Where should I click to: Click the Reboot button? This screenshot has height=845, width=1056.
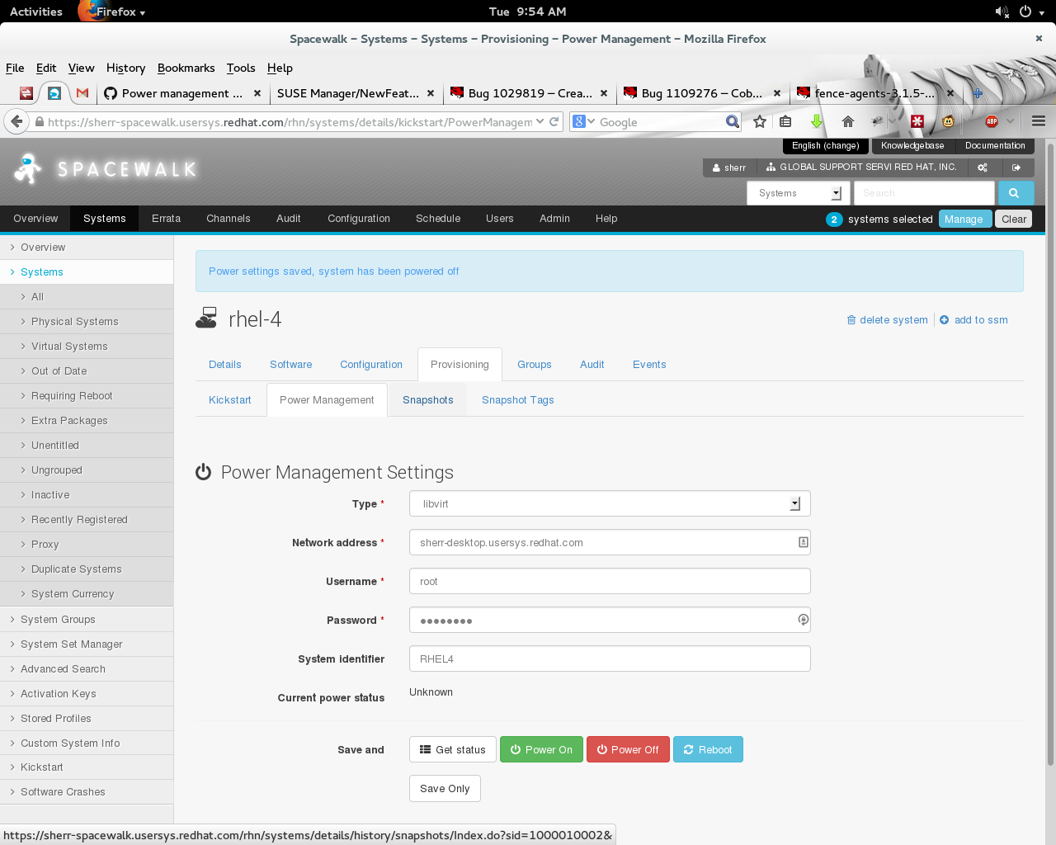[708, 749]
